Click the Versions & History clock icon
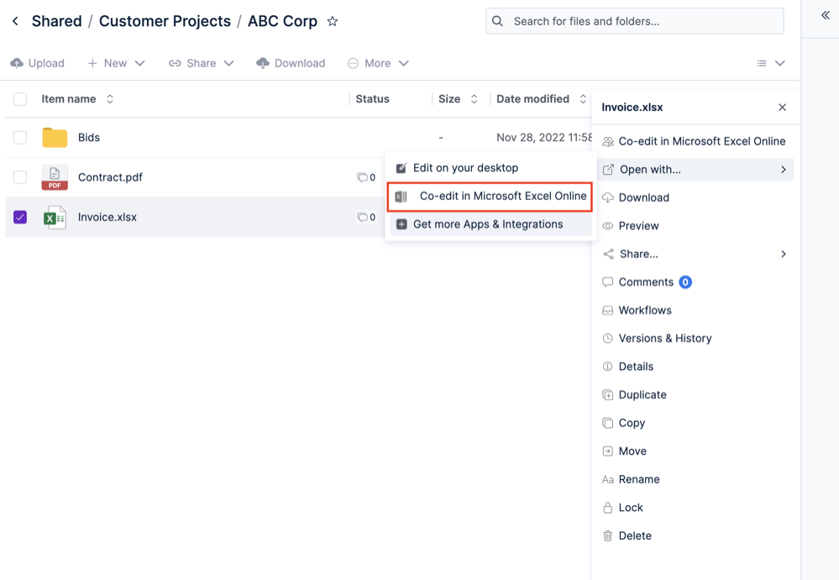The height and width of the screenshot is (580, 839). 608,339
